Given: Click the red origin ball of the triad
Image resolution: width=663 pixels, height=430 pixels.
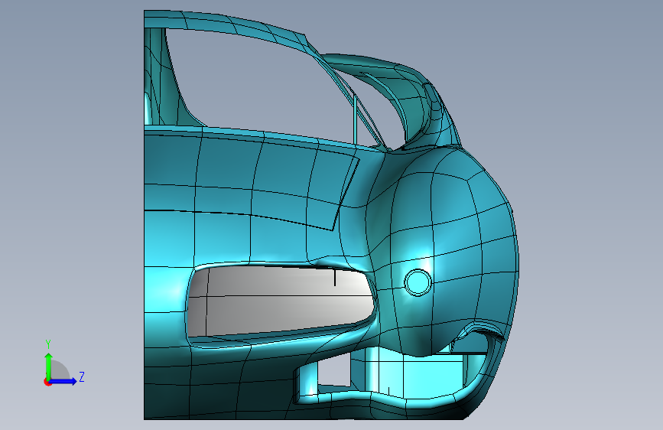Looking at the screenshot, I should pyautogui.click(x=47, y=382).
